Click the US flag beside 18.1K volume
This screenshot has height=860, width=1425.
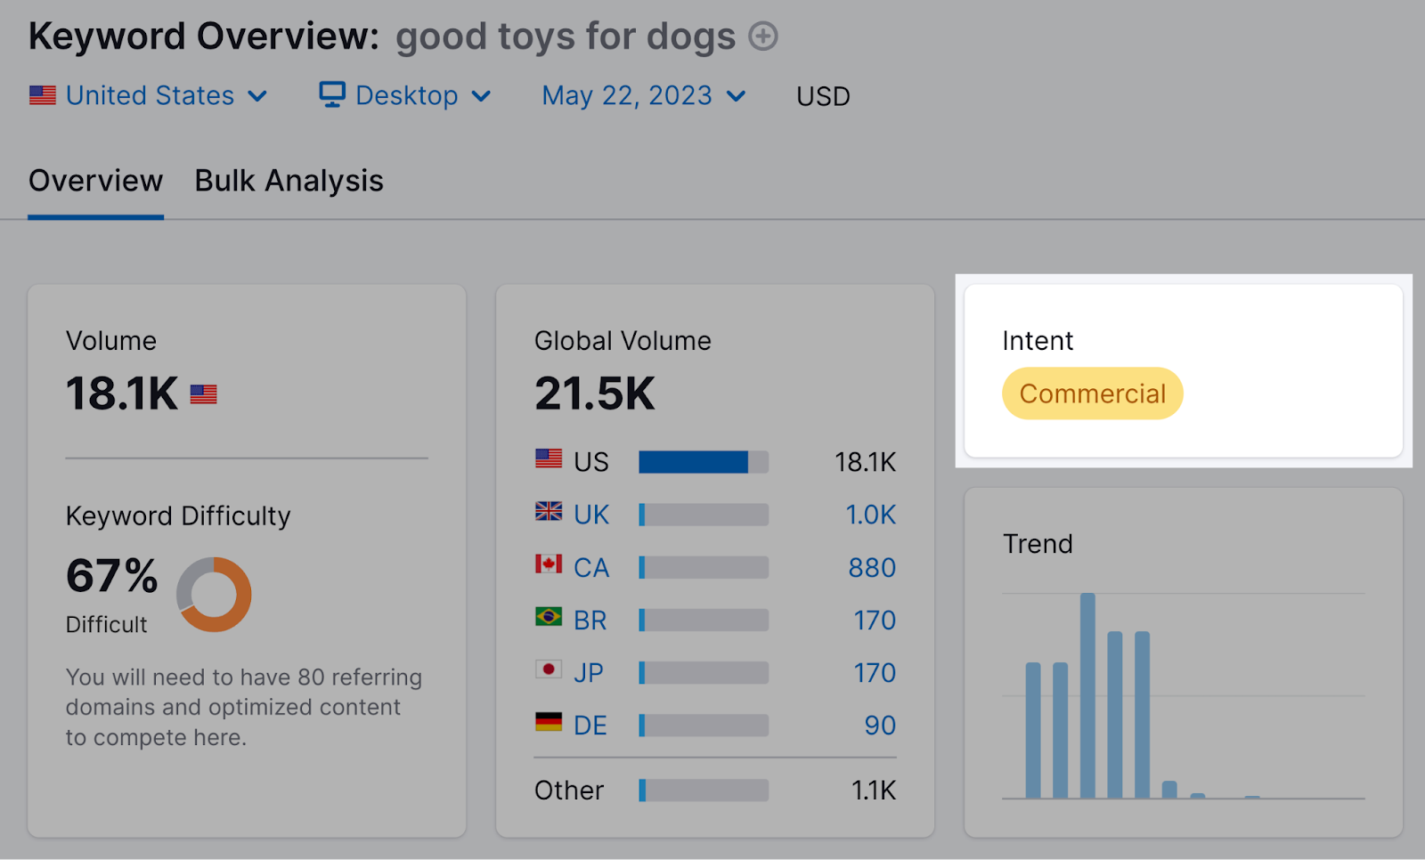coord(205,393)
